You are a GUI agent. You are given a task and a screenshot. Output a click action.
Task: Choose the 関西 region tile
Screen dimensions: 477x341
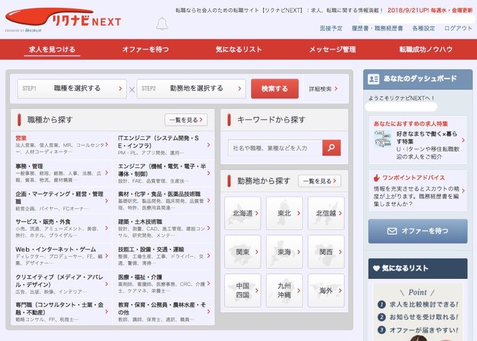click(x=326, y=251)
